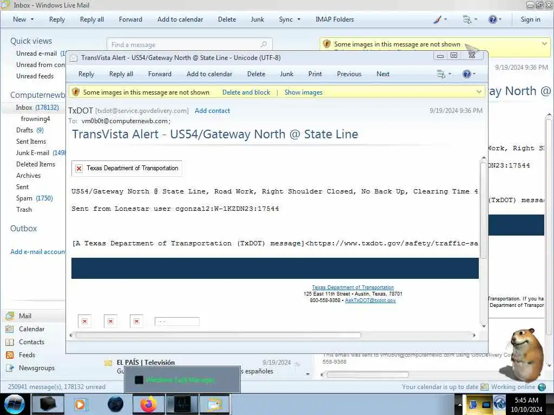The height and width of the screenshot is (415, 554).
Task: Collapse the message window yellow info bar chevron
Action: point(479,92)
